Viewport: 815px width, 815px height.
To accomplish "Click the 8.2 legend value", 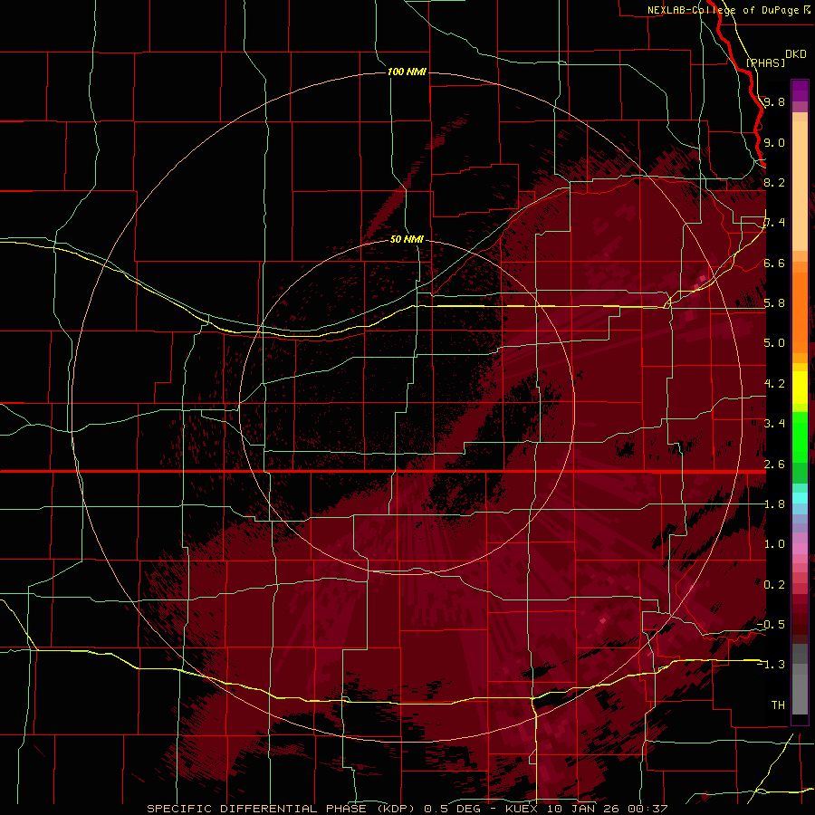I will coord(774,182).
